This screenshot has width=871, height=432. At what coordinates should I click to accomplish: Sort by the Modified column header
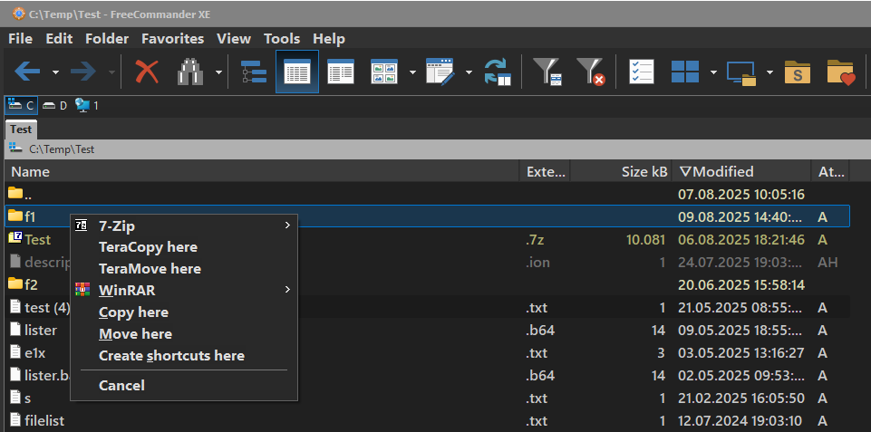tap(722, 171)
